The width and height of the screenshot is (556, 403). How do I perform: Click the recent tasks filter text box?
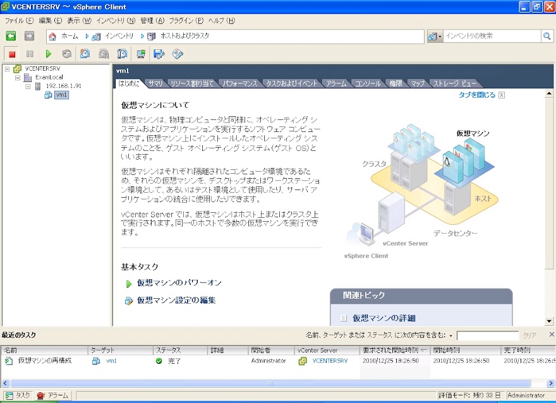(488, 335)
